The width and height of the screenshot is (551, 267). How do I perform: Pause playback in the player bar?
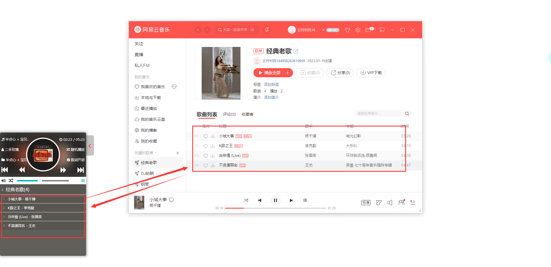pos(275,200)
